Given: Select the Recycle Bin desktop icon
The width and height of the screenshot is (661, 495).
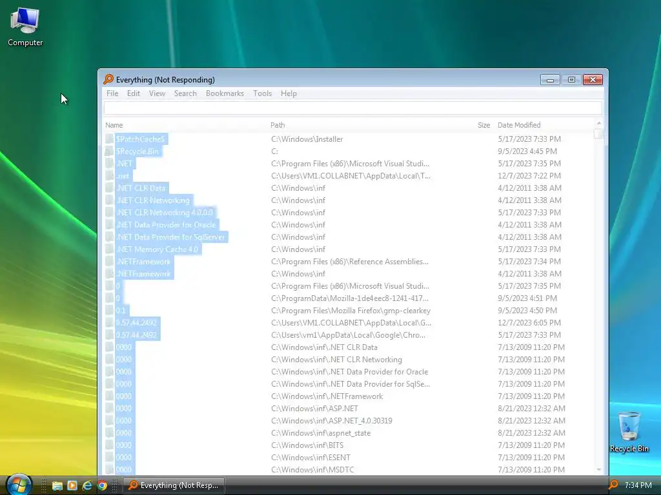Looking at the screenshot, I should (x=629, y=432).
